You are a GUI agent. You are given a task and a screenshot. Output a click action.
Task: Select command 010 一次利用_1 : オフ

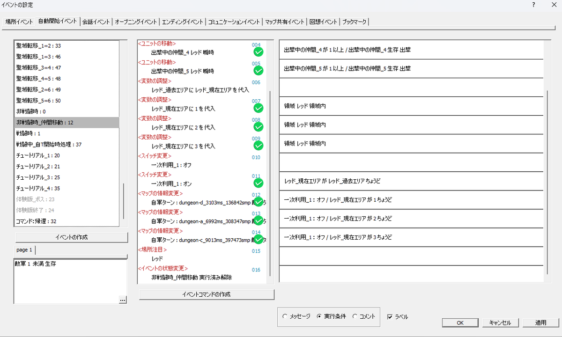[202, 161]
